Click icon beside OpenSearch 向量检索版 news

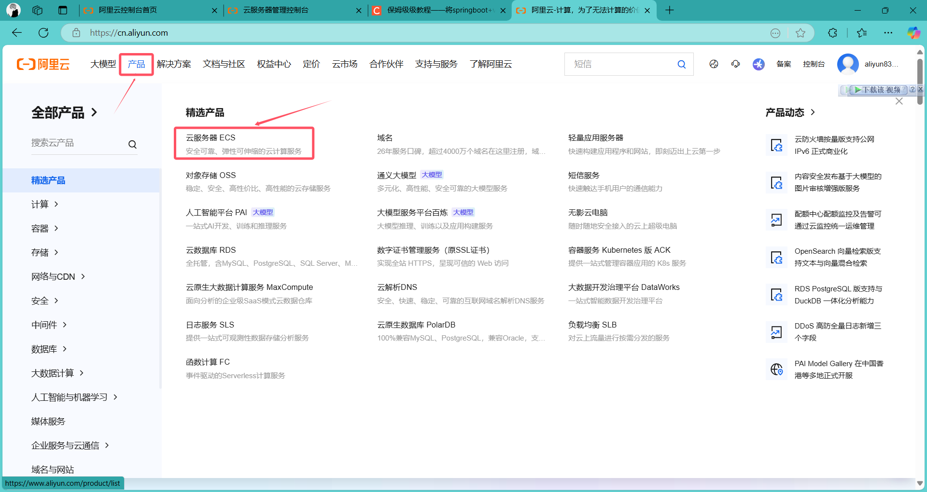[776, 258]
